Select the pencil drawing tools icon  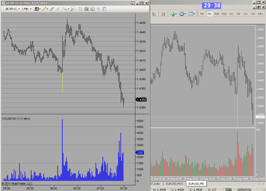44,9
